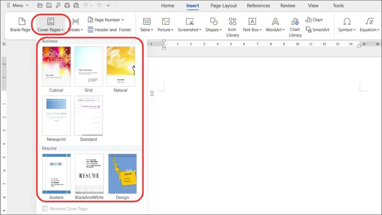Open the Page Number dropdown

(106, 20)
